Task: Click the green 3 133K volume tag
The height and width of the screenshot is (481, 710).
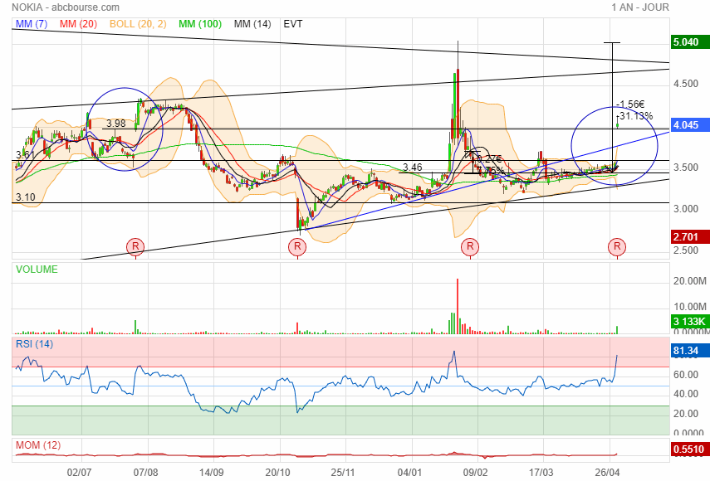Action: pyautogui.click(x=689, y=322)
